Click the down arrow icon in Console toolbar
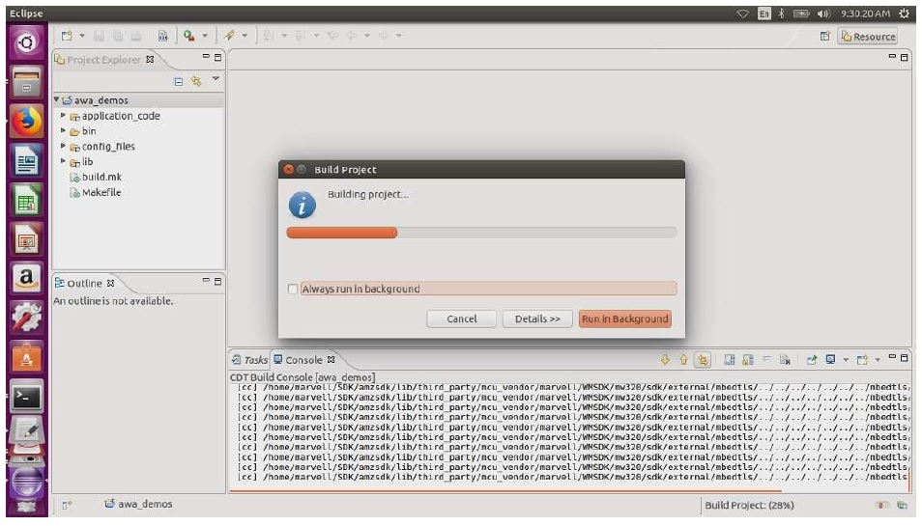The image size is (922, 526). click(x=665, y=360)
